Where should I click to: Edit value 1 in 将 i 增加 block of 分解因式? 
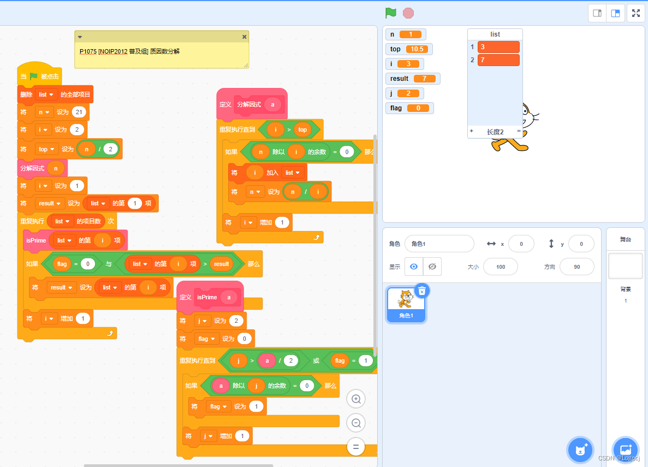pyautogui.click(x=282, y=222)
